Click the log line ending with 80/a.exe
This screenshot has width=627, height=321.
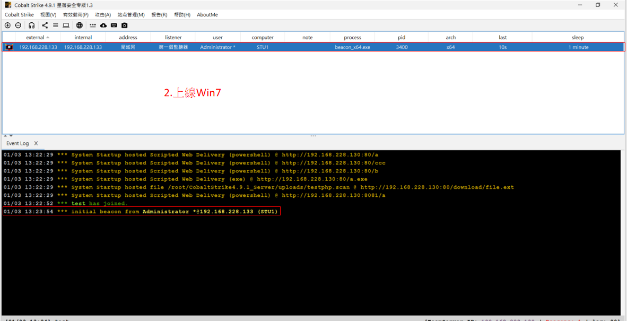(185, 179)
